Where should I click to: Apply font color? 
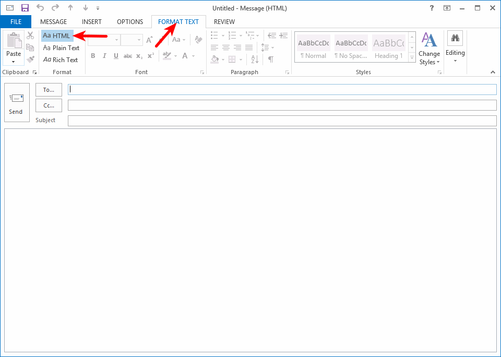coord(185,56)
